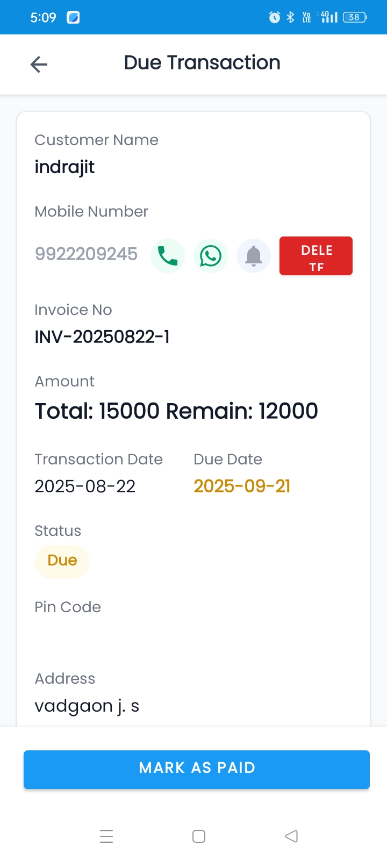Tap the transaction date 2025-08-22
387x860 pixels.
[85, 486]
